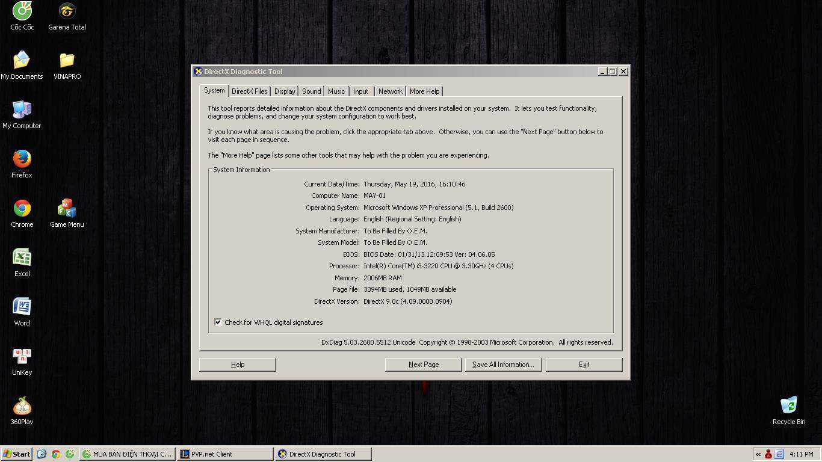Launch Firefox from the desktop
Image resolution: width=822 pixels, height=462 pixels.
point(22,160)
